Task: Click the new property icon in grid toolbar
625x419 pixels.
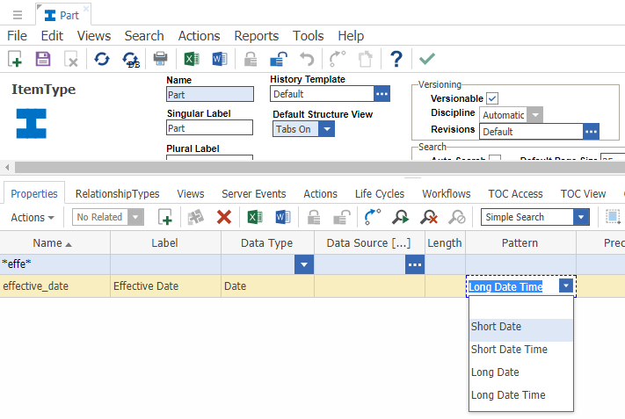Action: pos(164,217)
